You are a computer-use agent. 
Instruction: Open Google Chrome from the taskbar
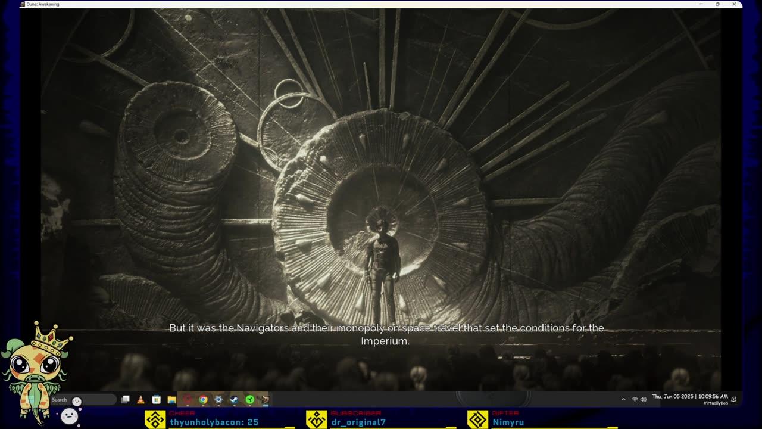203,400
